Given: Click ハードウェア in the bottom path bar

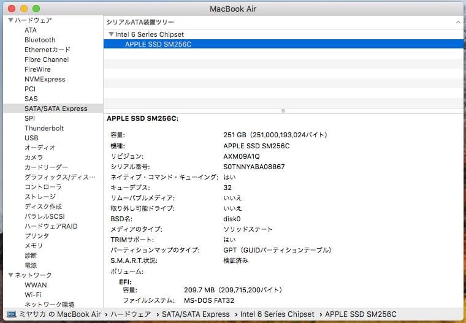Looking at the screenshot, I should coord(131,314).
